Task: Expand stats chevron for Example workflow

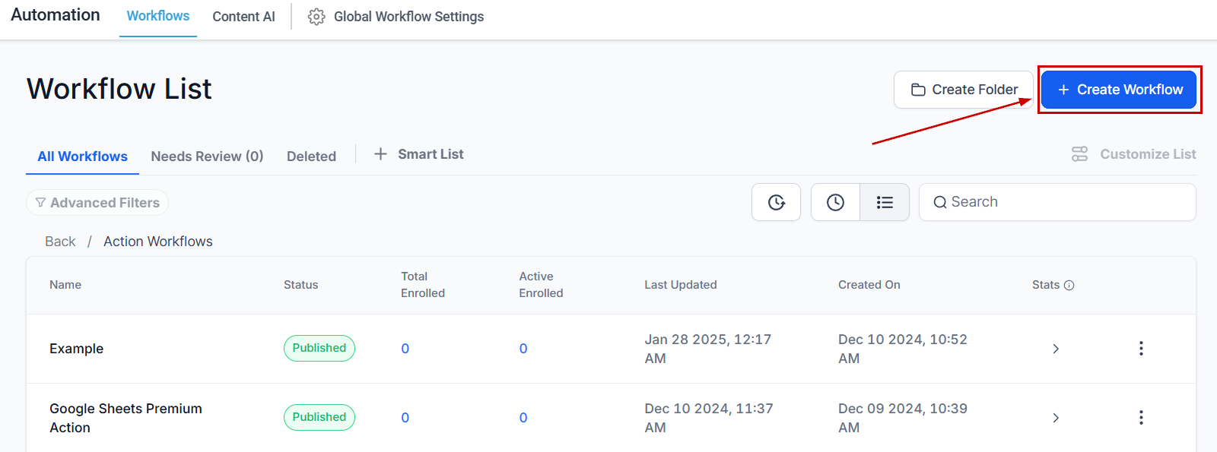Action: [1056, 349]
